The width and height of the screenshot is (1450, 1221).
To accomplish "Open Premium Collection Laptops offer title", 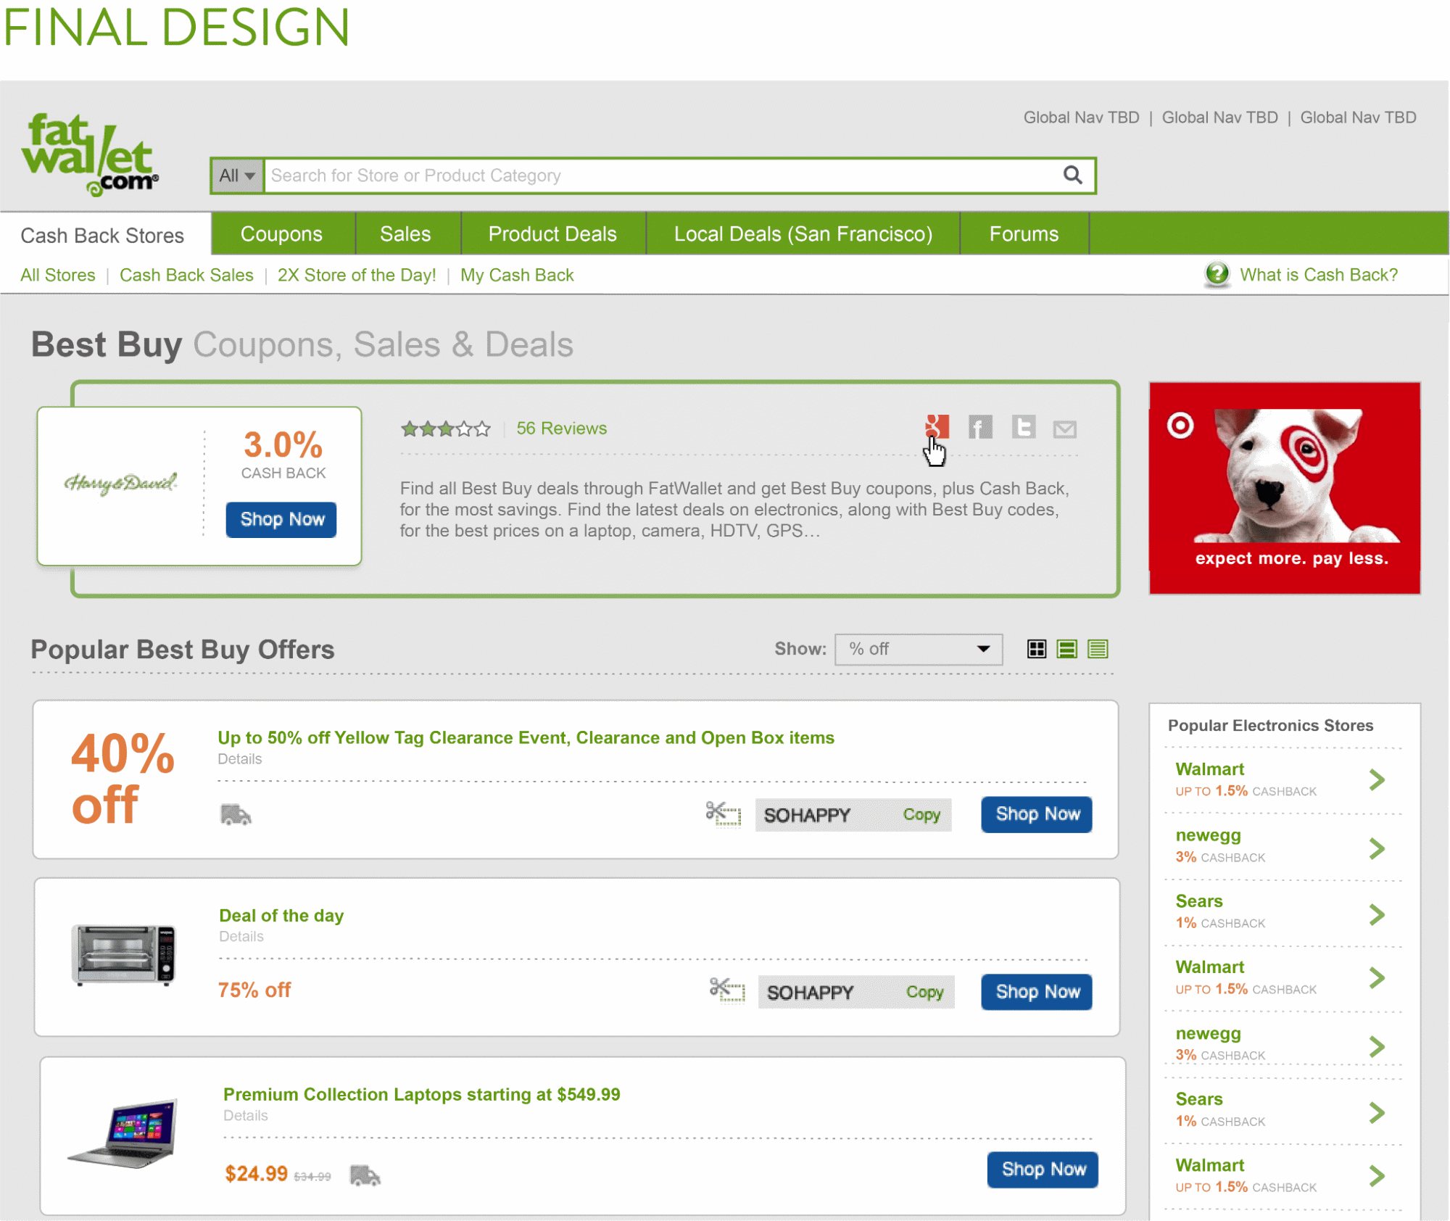I will pyautogui.click(x=422, y=1094).
